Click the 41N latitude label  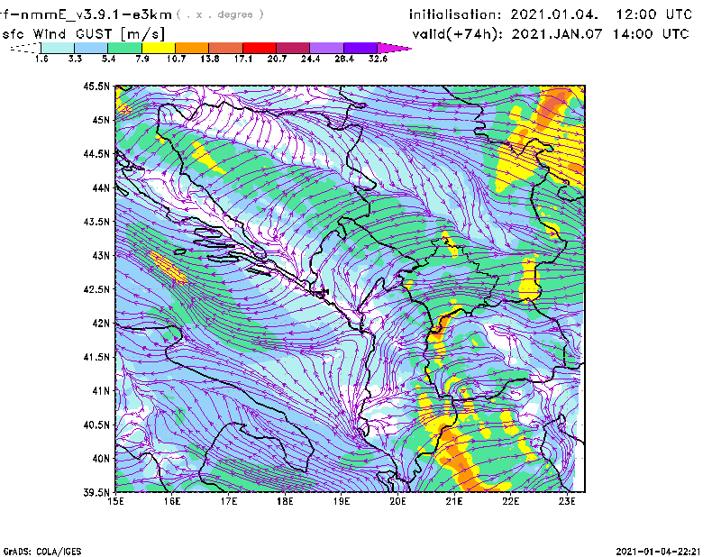click(101, 390)
